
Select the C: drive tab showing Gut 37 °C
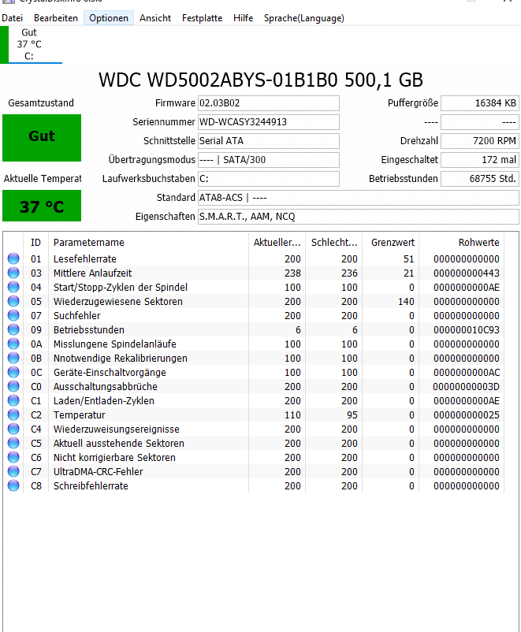point(31,44)
